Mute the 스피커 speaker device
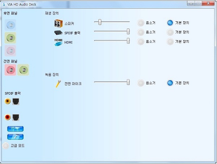 (x=141, y=23)
